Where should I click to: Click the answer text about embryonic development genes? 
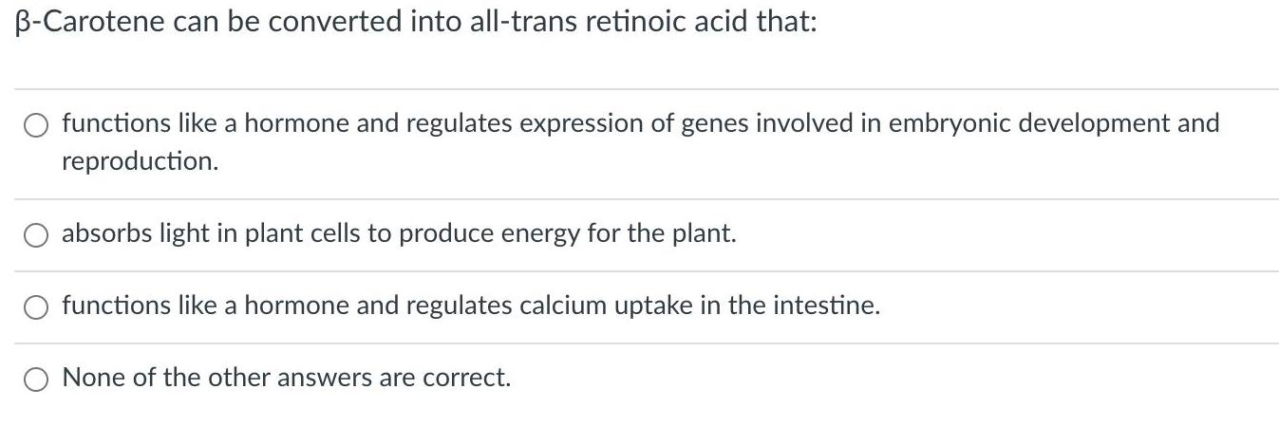[x=641, y=141]
